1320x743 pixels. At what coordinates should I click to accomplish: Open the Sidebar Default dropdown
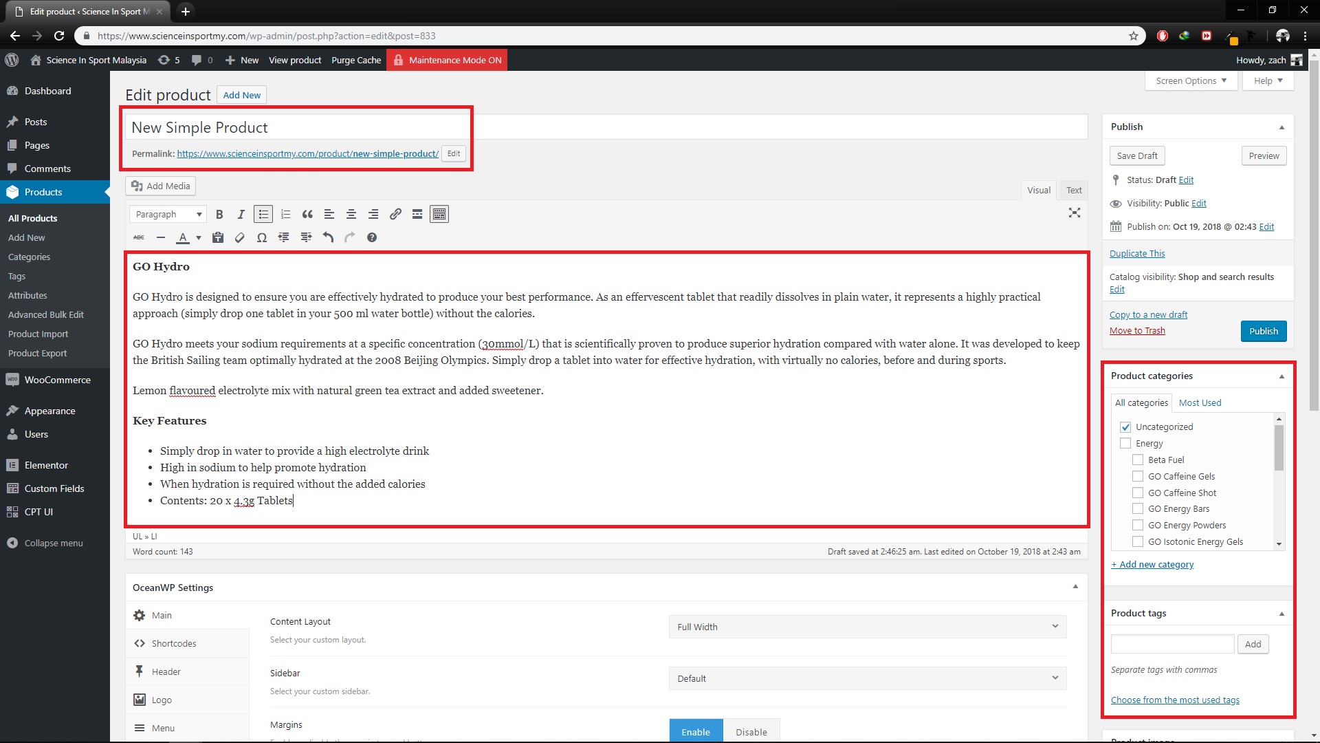[868, 678]
